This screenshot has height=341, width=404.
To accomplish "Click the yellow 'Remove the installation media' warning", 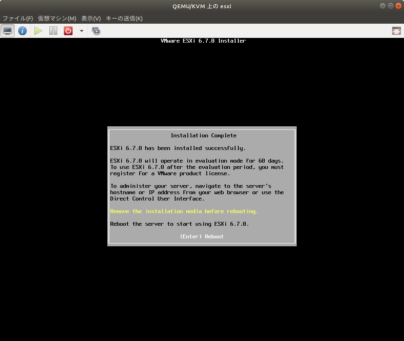I will [x=184, y=212].
